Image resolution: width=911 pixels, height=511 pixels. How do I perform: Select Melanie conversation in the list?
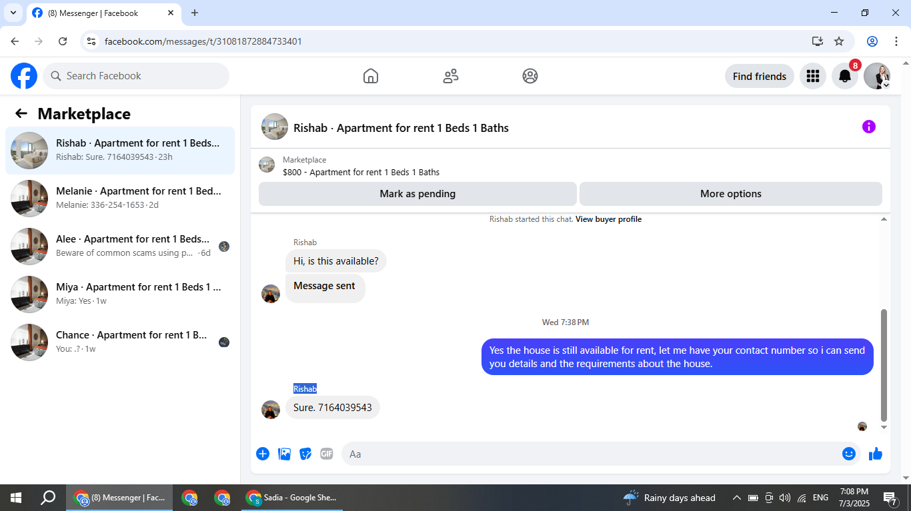[120, 199]
